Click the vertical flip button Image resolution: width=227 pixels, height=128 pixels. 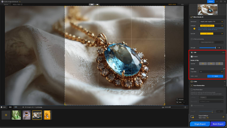click(x=219, y=64)
